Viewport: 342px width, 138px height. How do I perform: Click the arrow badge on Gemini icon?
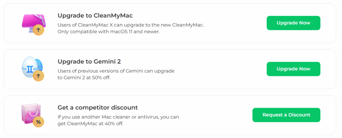click(38, 76)
